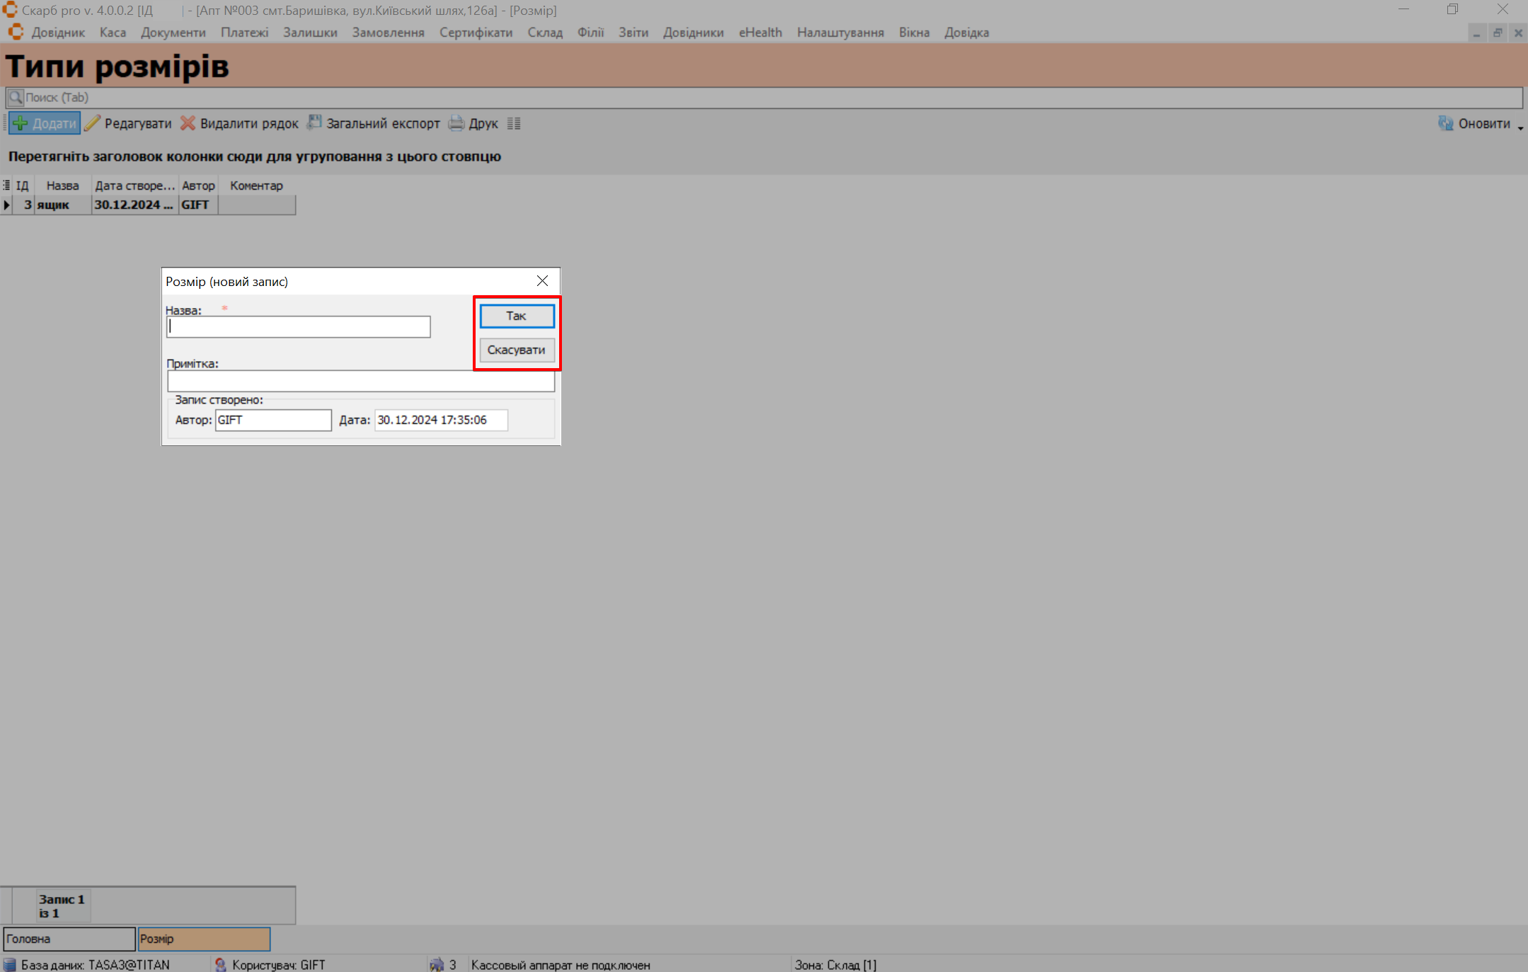Close the Розмір (новий запис) dialog
This screenshot has width=1528, height=972.
(x=542, y=281)
